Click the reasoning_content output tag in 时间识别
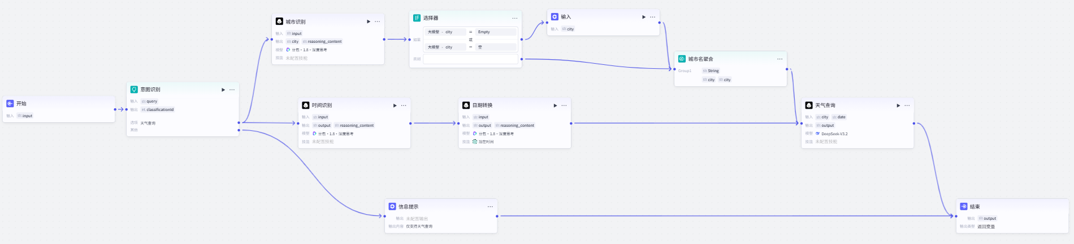Screen dimensions: 1074x244 354,126
